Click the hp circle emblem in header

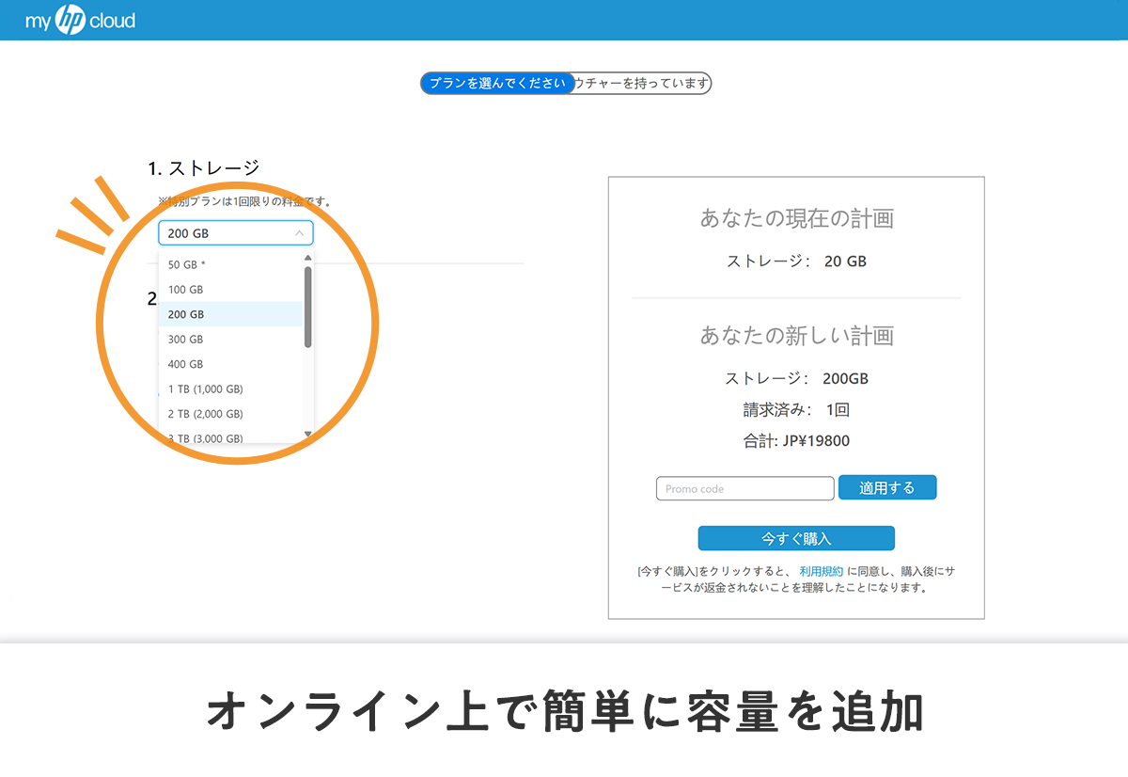click(x=70, y=20)
